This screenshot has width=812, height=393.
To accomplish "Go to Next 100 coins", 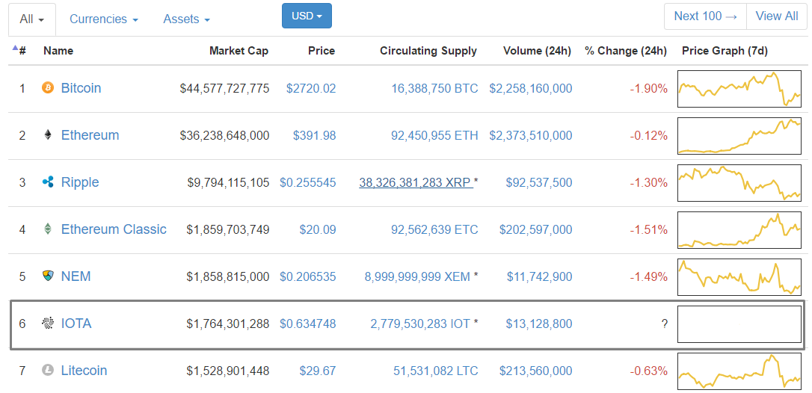I will pos(705,16).
